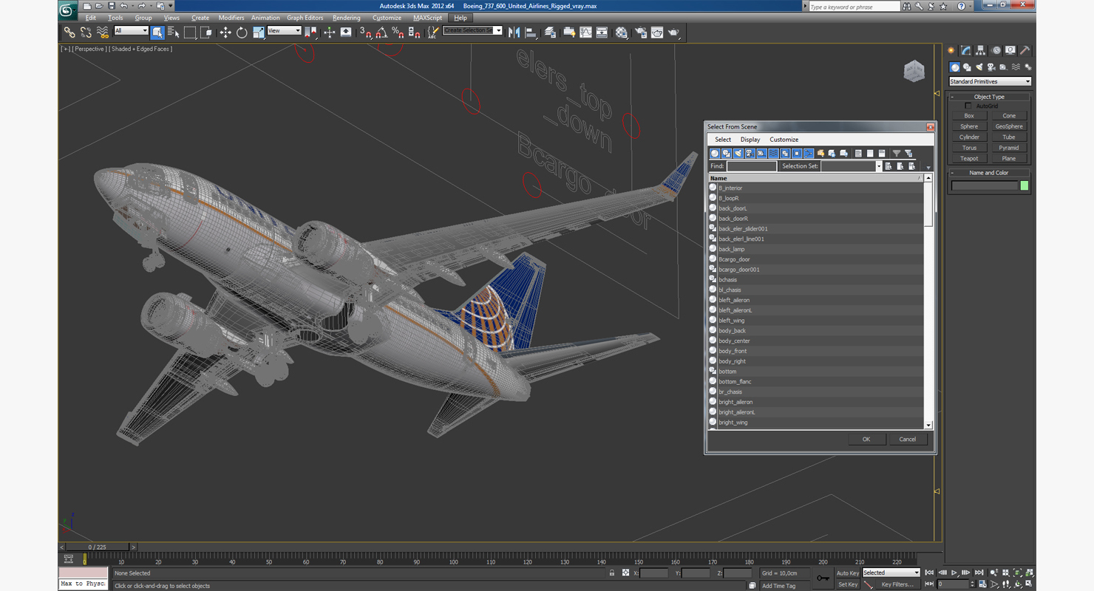1094x591 pixels.
Task: Open the reference coordinate View dropdown
Action: [x=284, y=30]
